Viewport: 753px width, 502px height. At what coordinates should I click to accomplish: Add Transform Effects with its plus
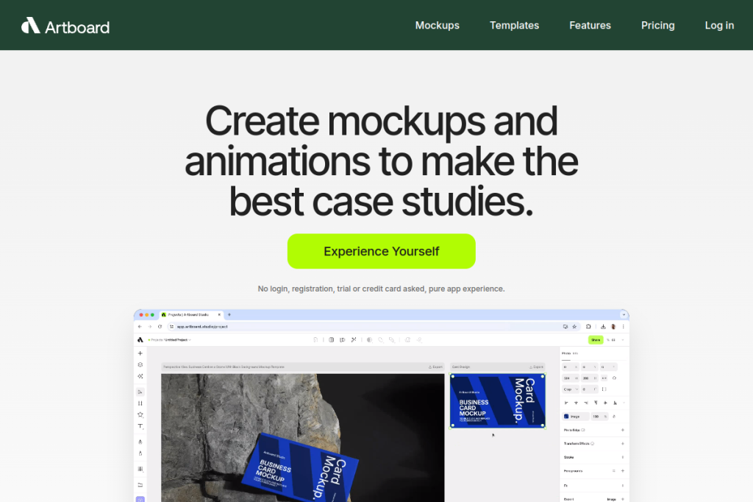(x=622, y=444)
